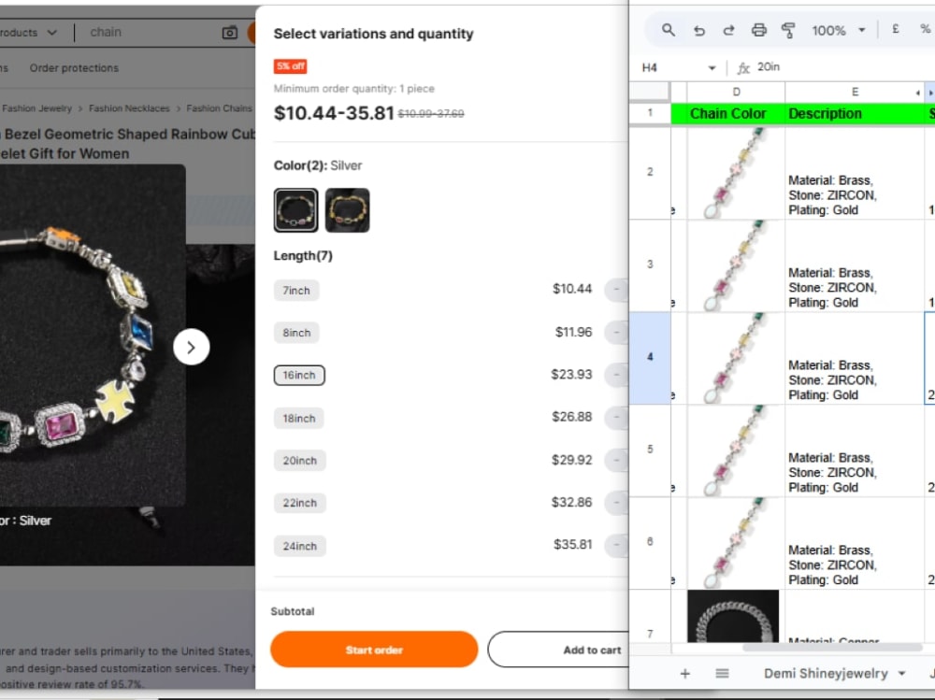
Task: Open Fashion Chains breadcrumb link
Action: click(219, 108)
